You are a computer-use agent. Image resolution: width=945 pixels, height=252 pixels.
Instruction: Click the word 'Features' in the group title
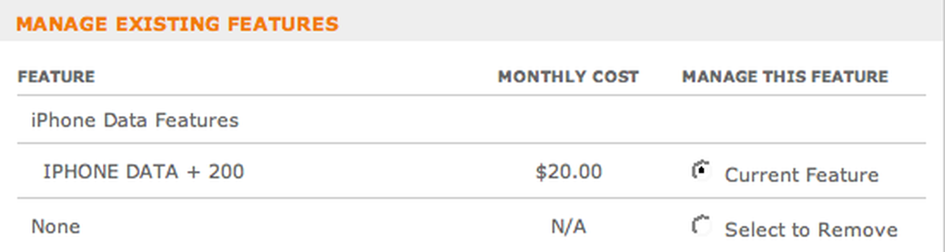pyautogui.click(x=197, y=120)
